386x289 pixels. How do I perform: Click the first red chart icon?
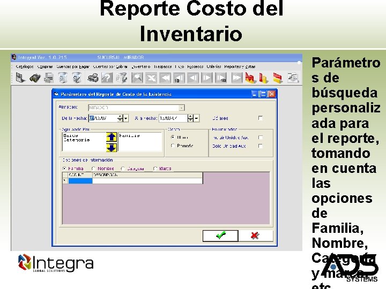pos(250,78)
